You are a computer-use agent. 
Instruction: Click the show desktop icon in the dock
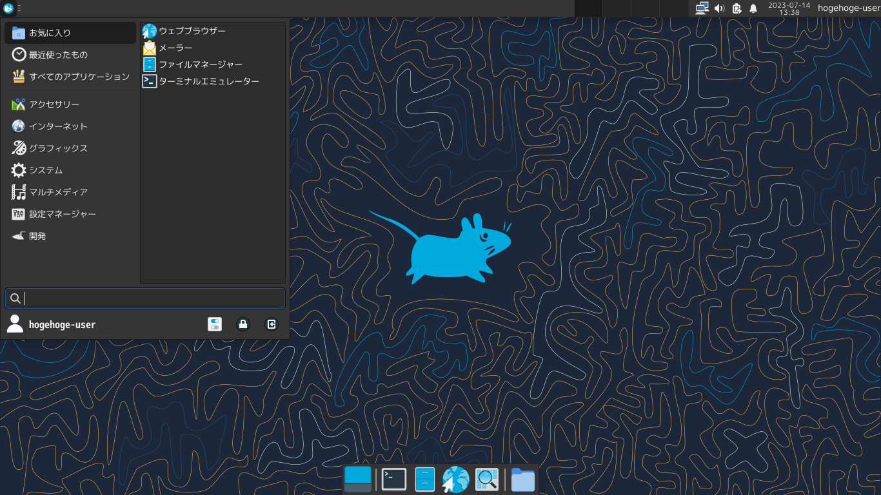click(x=358, y=480)
